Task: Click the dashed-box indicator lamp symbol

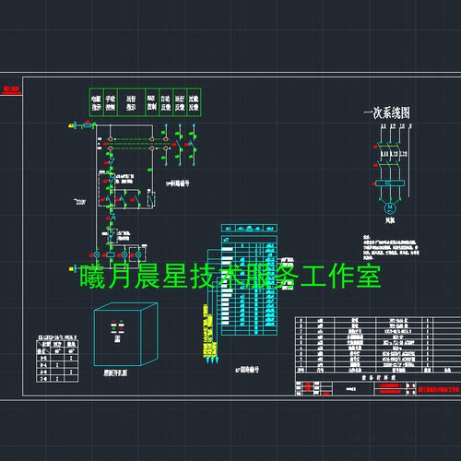Action: [x=138, y=254]
